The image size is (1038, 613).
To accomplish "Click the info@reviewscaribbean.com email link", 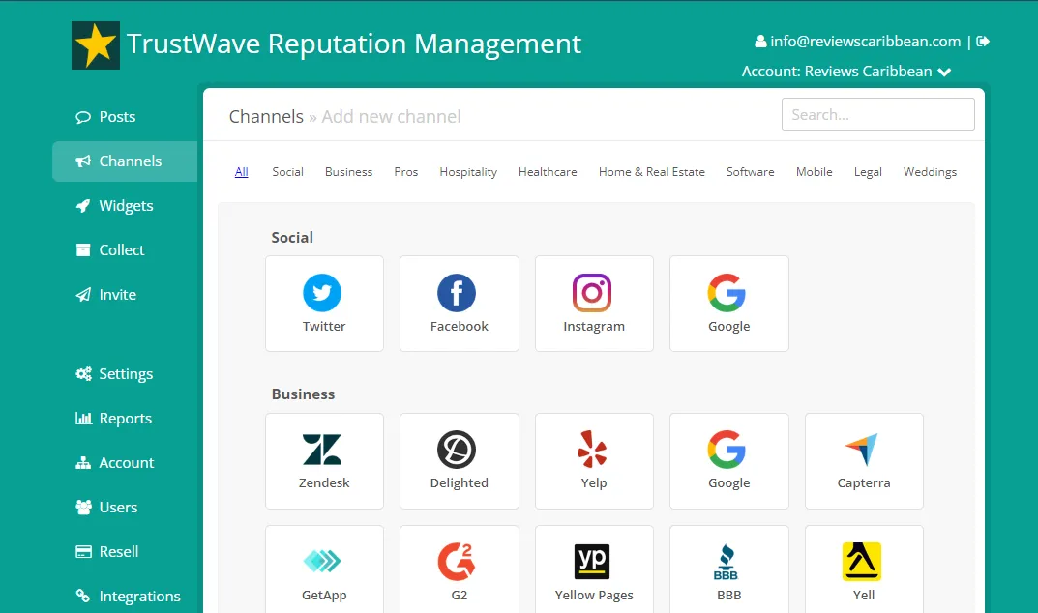I will pyautogui.click(x=865, y=41).
